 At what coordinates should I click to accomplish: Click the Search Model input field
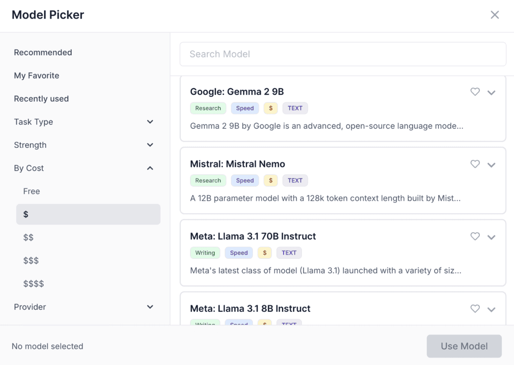[x=343, y=54]
